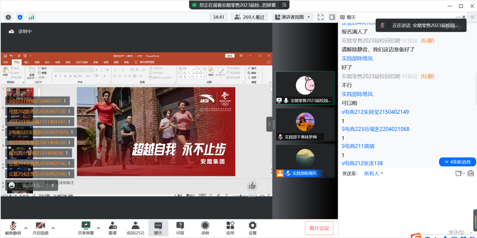Click the 34:41 meeting timer
The image size is (477, 238).
click(219, 17)
